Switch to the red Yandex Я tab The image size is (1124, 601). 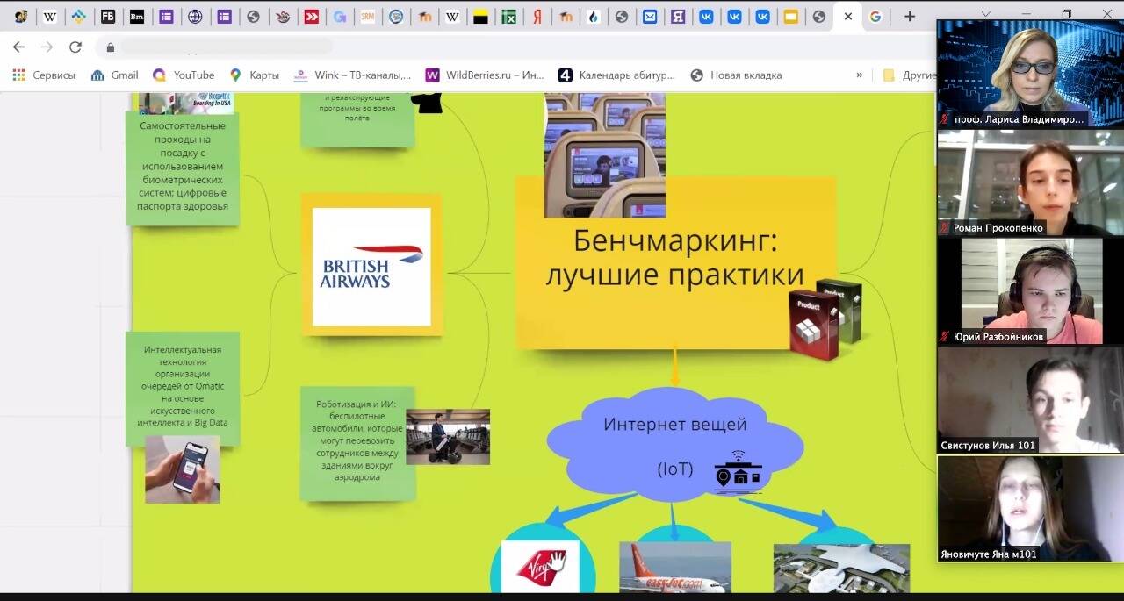coord(537,16)
